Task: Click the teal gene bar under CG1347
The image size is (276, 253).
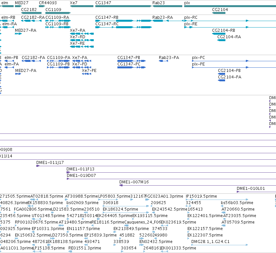Action: coord(123,6)
